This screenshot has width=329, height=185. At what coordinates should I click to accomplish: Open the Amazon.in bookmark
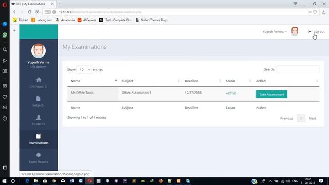(x=65, y=20)
